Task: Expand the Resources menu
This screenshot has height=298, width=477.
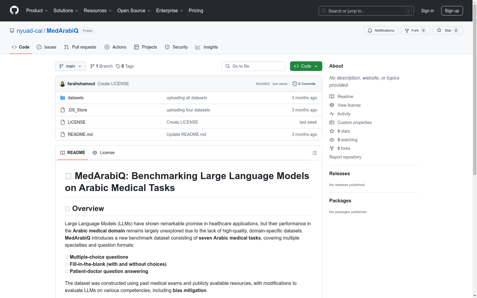Action: tap(98, 11)
